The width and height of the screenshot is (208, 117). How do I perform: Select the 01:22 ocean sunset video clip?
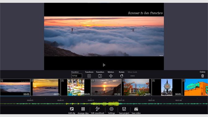click(x=106, y=87)
